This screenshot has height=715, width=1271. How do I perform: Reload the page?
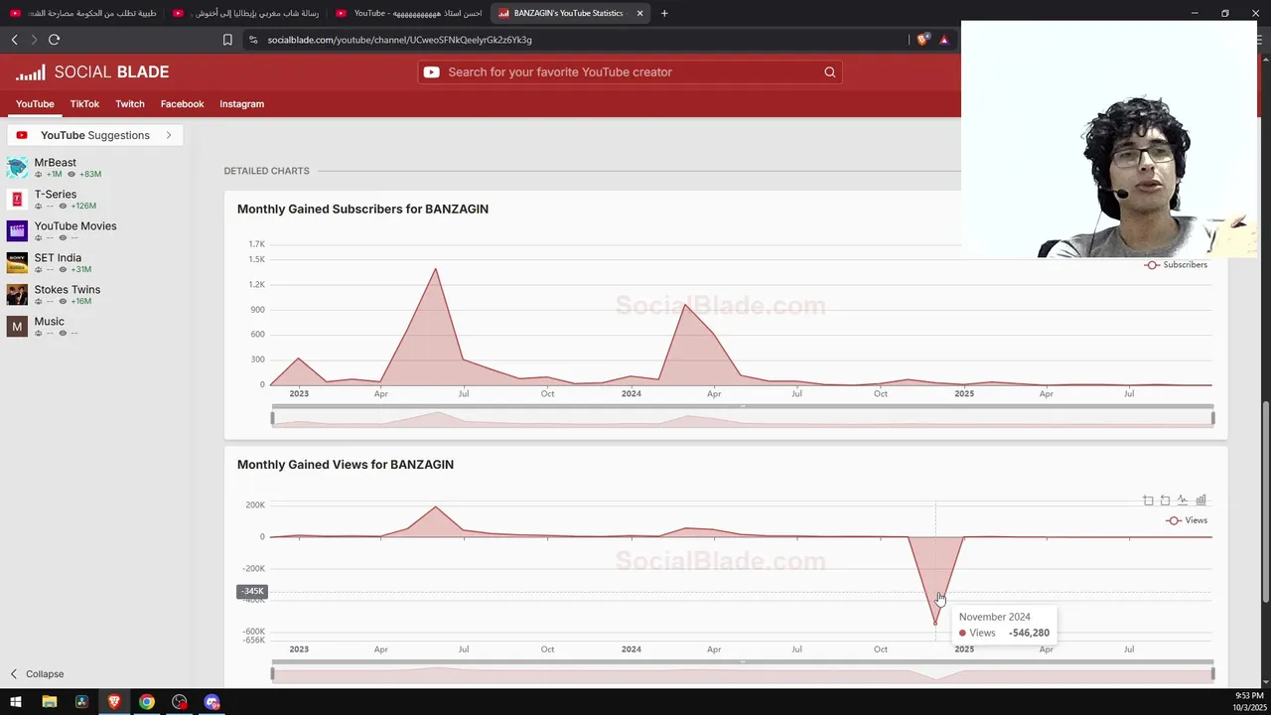coord(54,40)
